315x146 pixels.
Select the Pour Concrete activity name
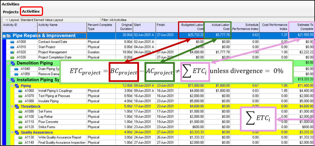48,122
